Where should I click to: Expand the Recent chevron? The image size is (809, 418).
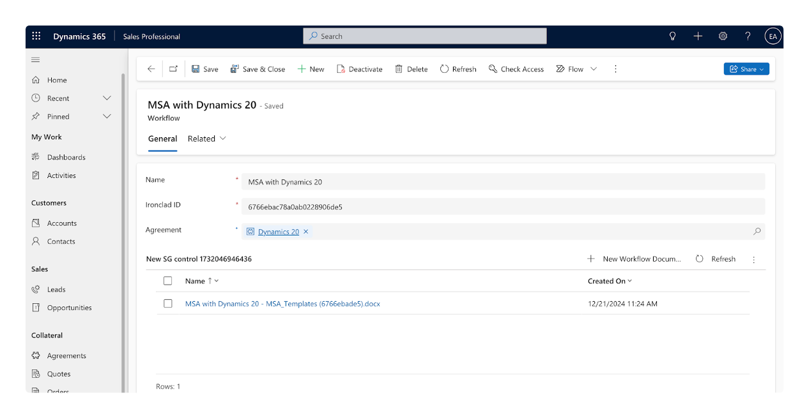coord(107,98)
